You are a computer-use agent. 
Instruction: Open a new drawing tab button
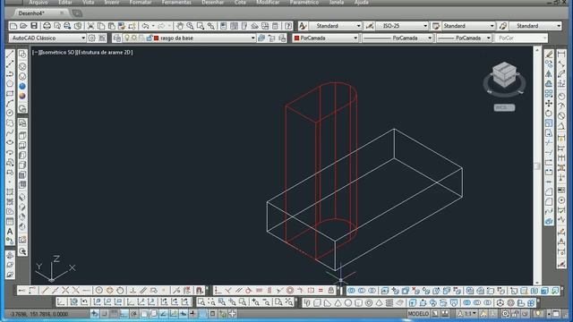(77, 13)
